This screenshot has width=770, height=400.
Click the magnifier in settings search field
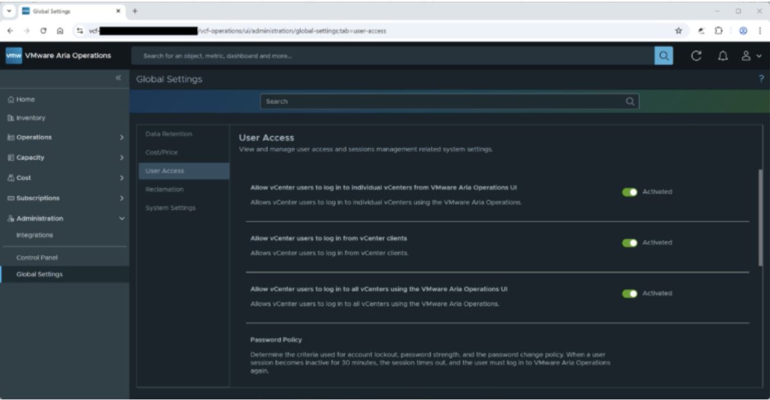point(630,101)
